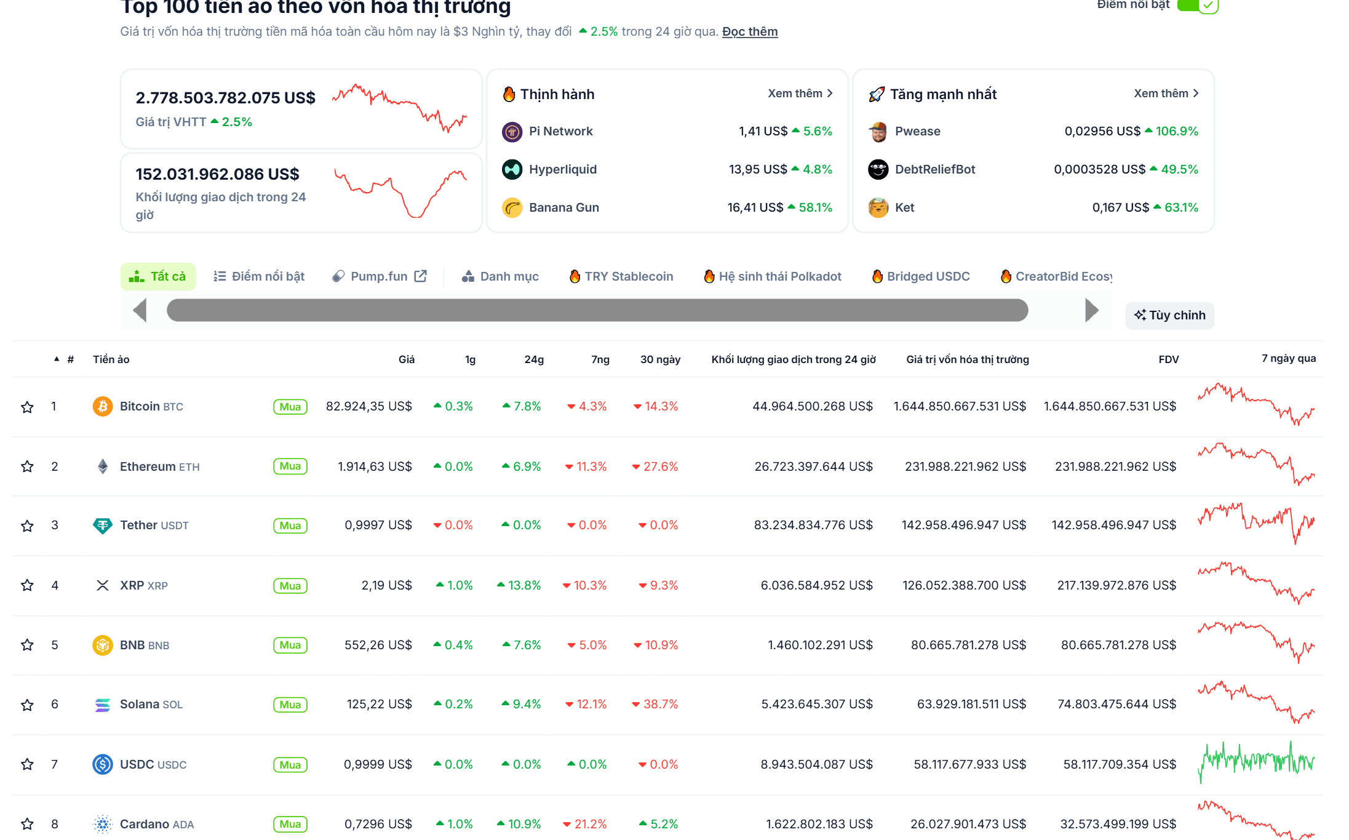Add BNB to favorites via star
The image size is (1349, 840).
(x=27, y=645)
